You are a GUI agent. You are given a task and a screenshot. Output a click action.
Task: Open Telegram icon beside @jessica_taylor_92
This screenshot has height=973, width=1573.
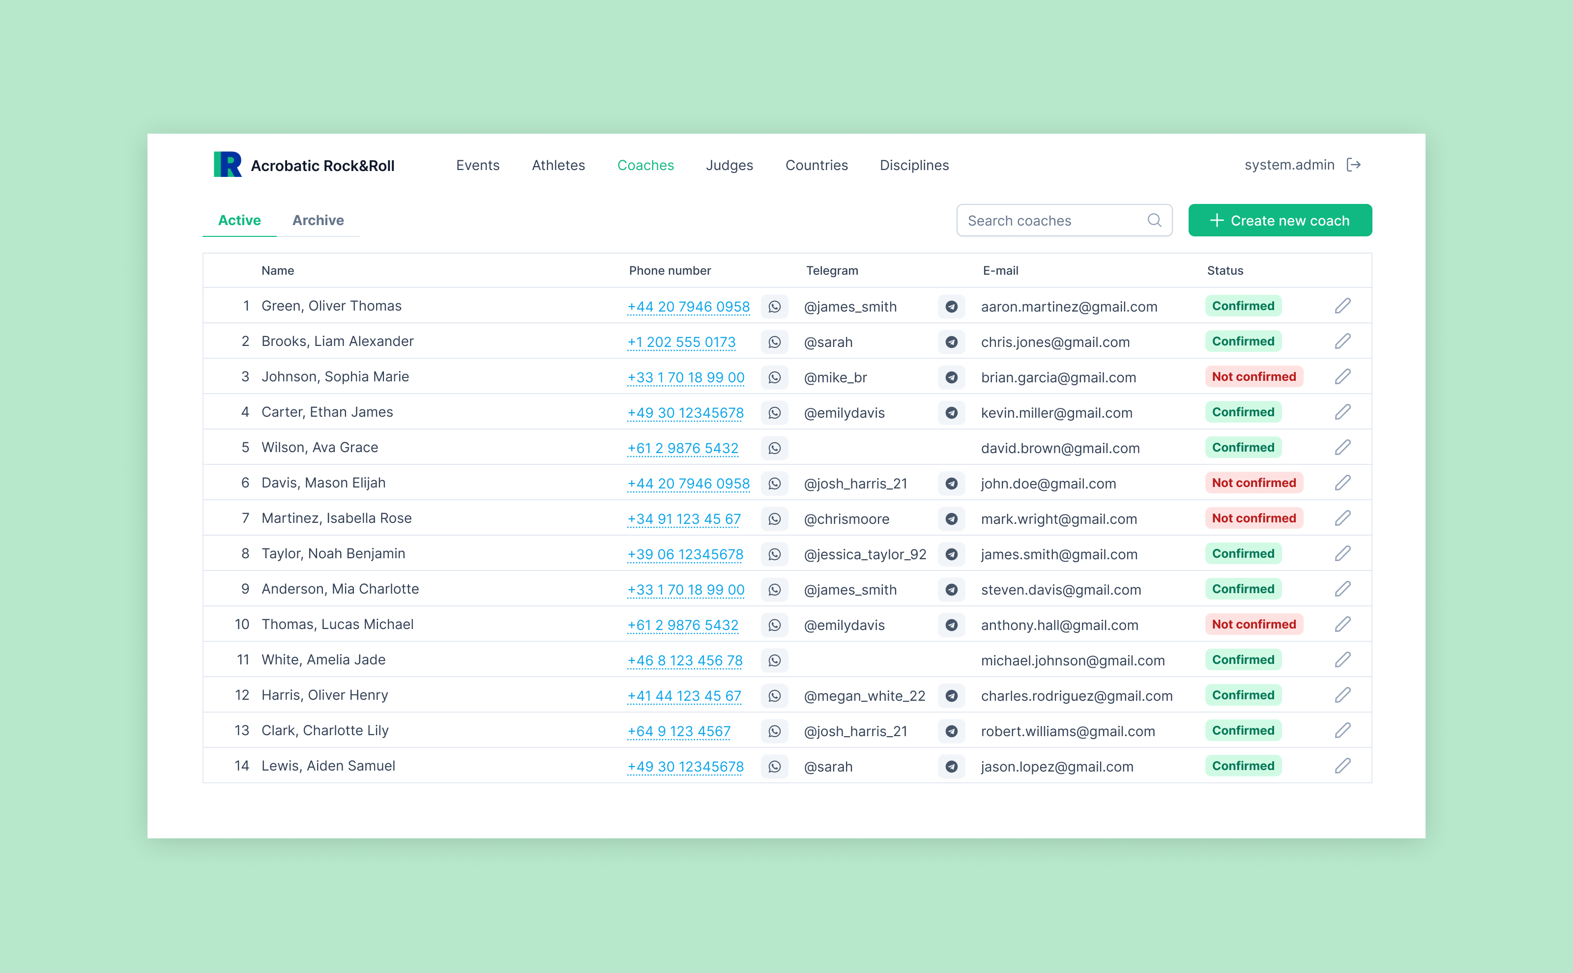tap(951, 554)
